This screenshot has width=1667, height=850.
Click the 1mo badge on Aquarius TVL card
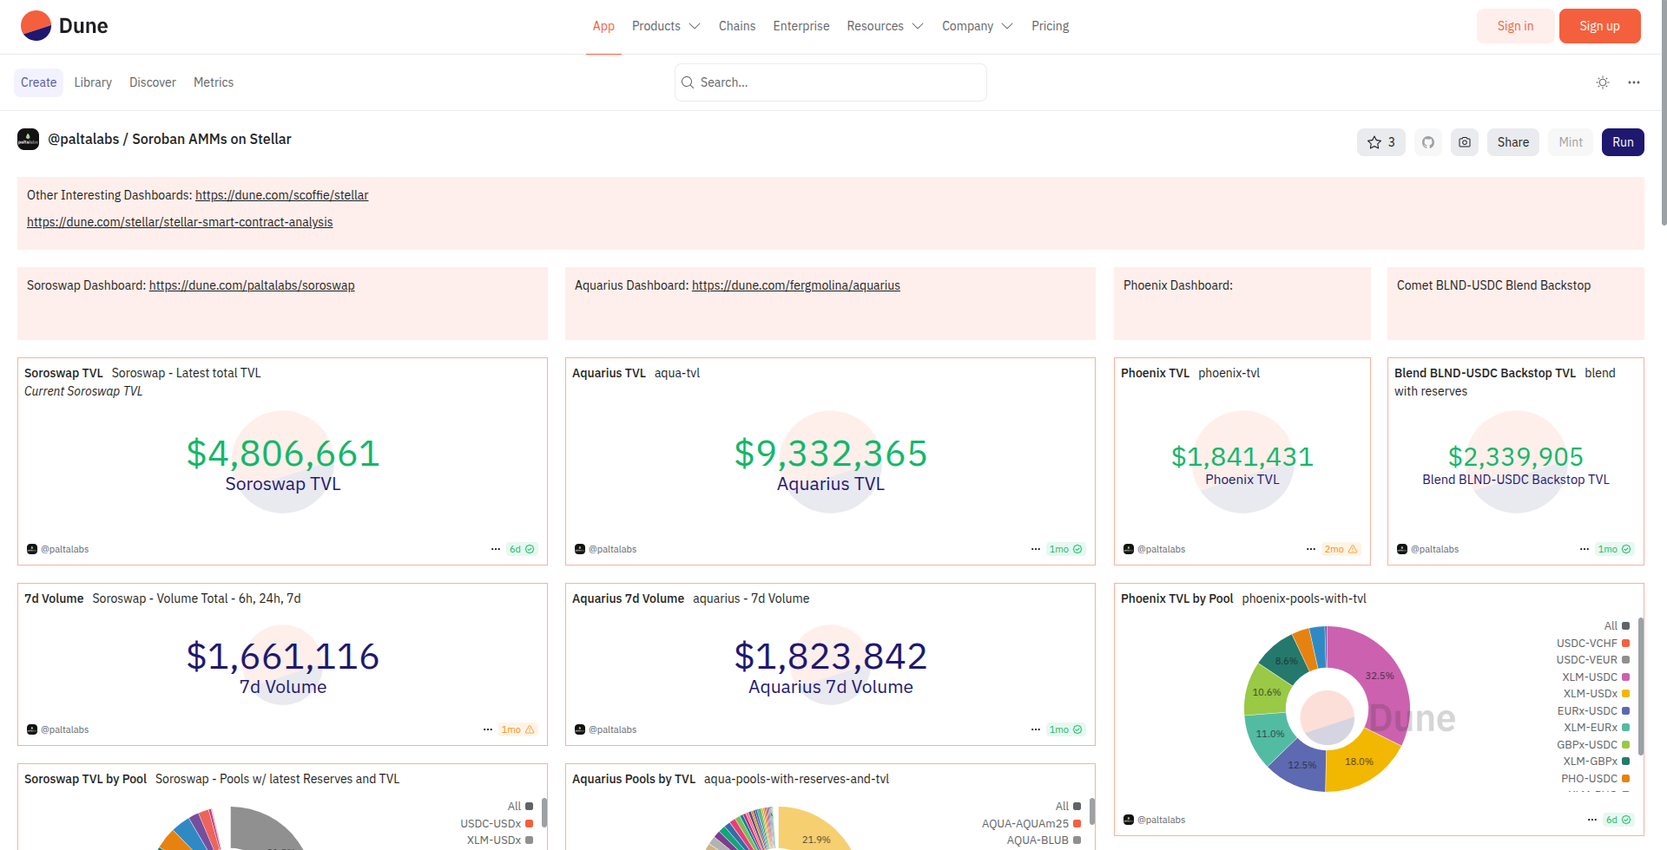coord(1065,549)
